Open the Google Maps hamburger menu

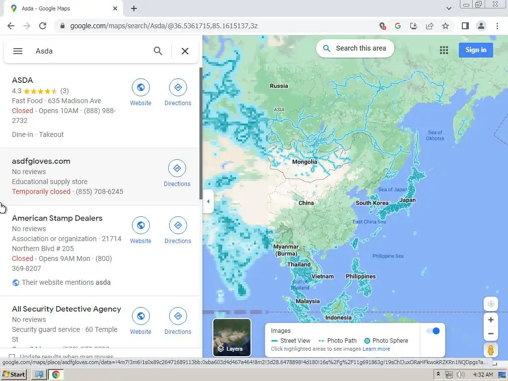coord(18,51)
